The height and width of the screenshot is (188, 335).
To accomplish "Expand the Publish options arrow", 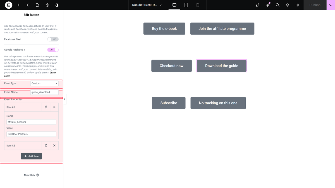I will [331, 5].
